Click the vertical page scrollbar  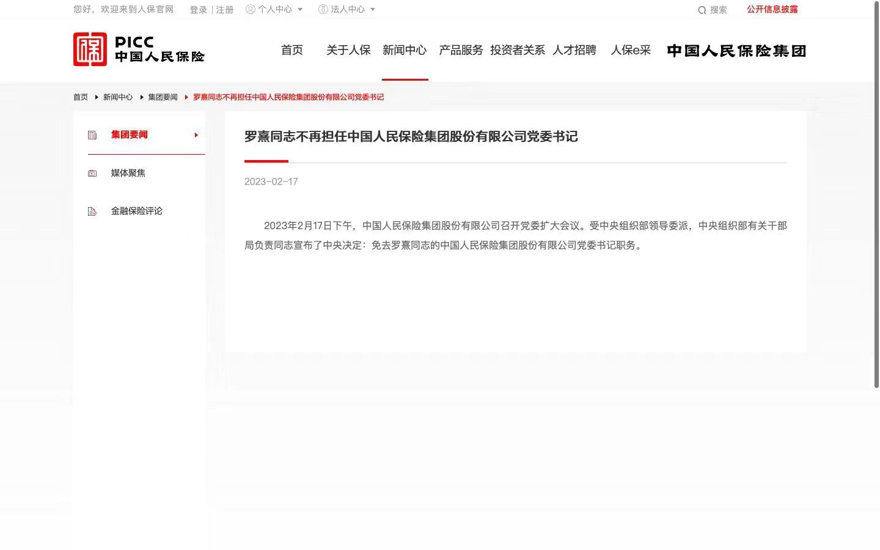click(876, 196)
